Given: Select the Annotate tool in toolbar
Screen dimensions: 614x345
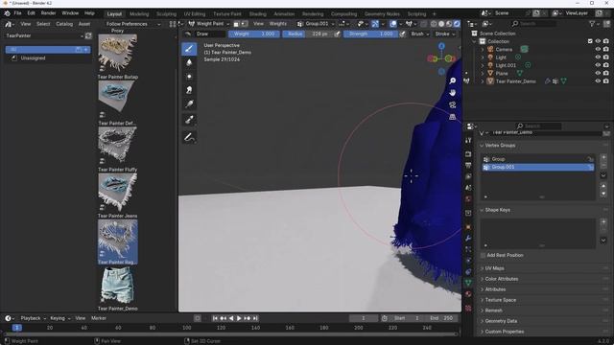Looking at the screenshot, I should point(189,137).
